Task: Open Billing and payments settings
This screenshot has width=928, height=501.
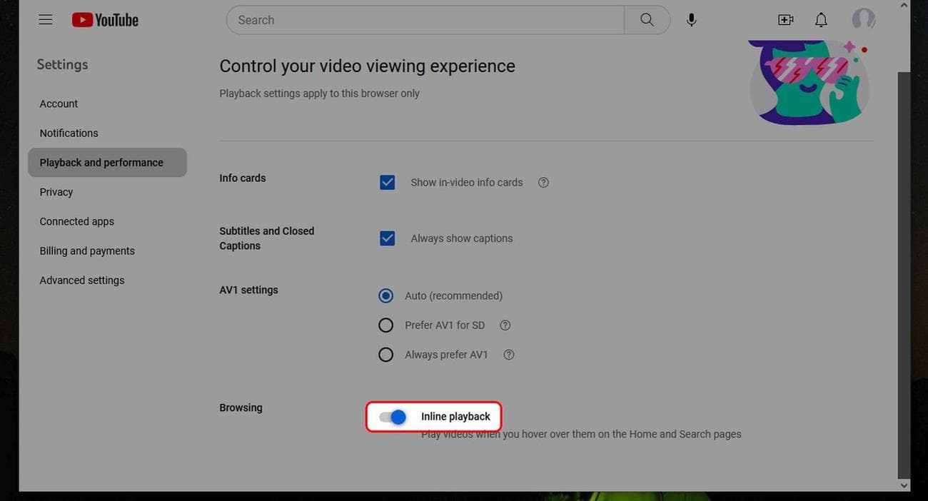Action: (x=86, y=250)
